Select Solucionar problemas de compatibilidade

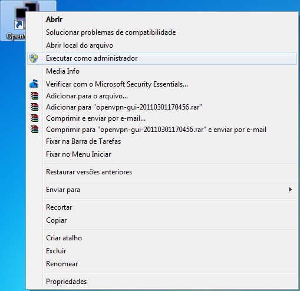point(162,32)
